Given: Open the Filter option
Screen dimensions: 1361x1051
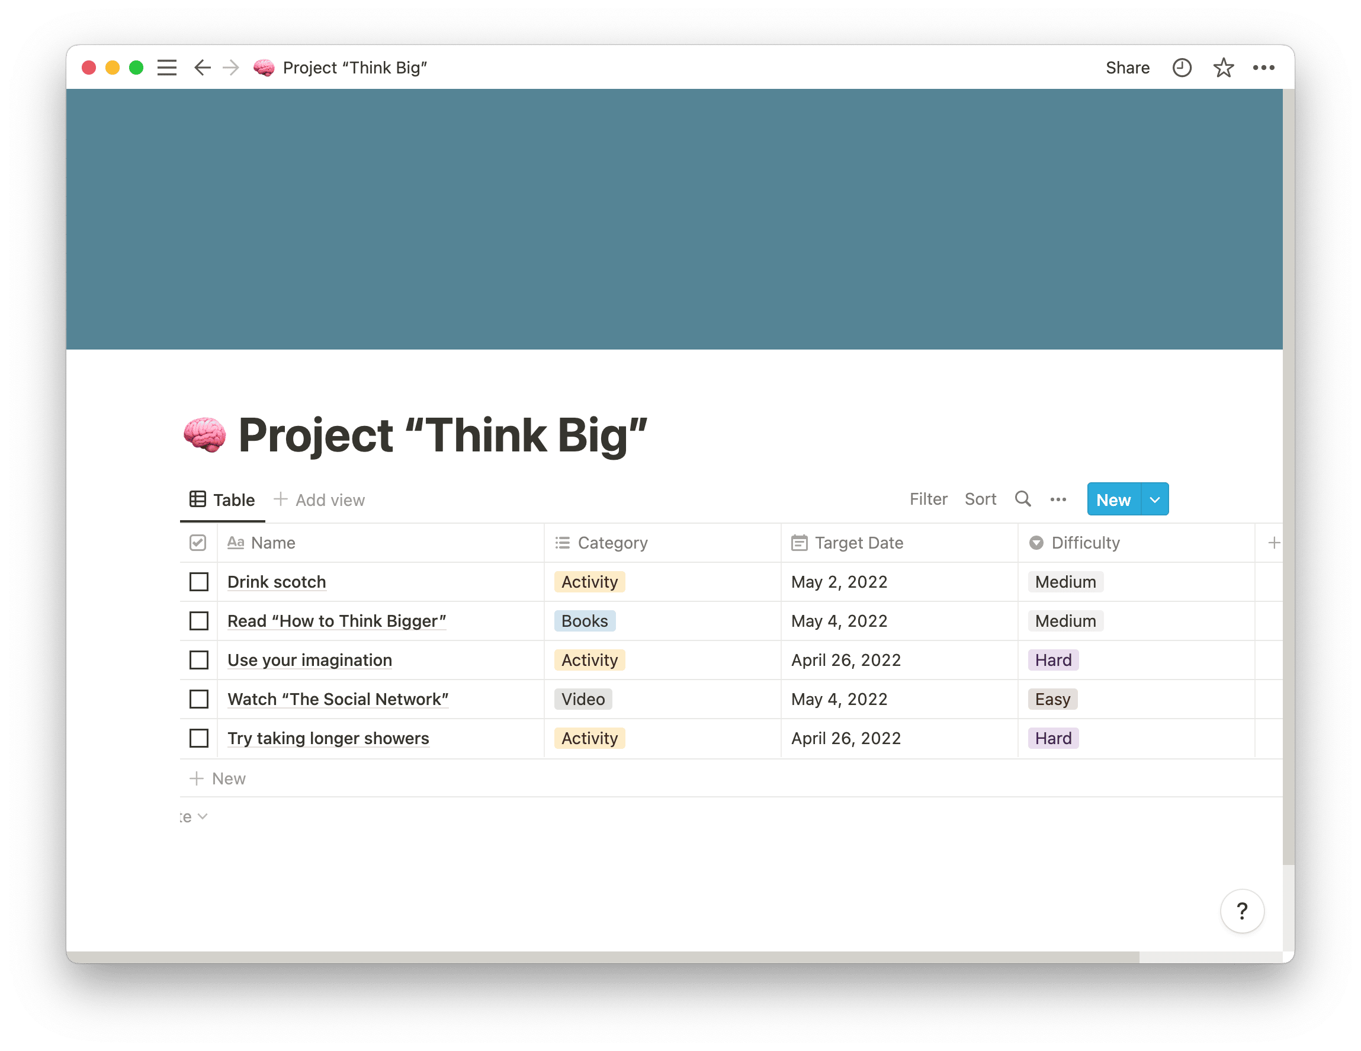Looking at the screenshot, I should coord(928,499).
